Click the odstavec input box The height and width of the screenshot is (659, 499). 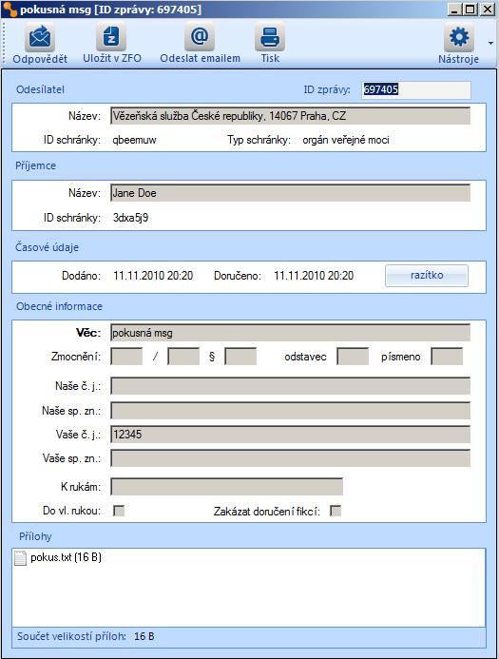(353, 357)
